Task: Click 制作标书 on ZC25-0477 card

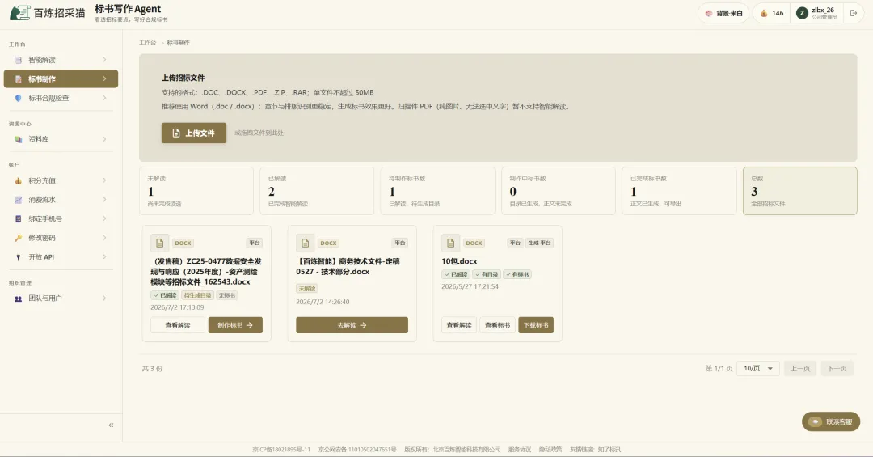Action: 235,325
